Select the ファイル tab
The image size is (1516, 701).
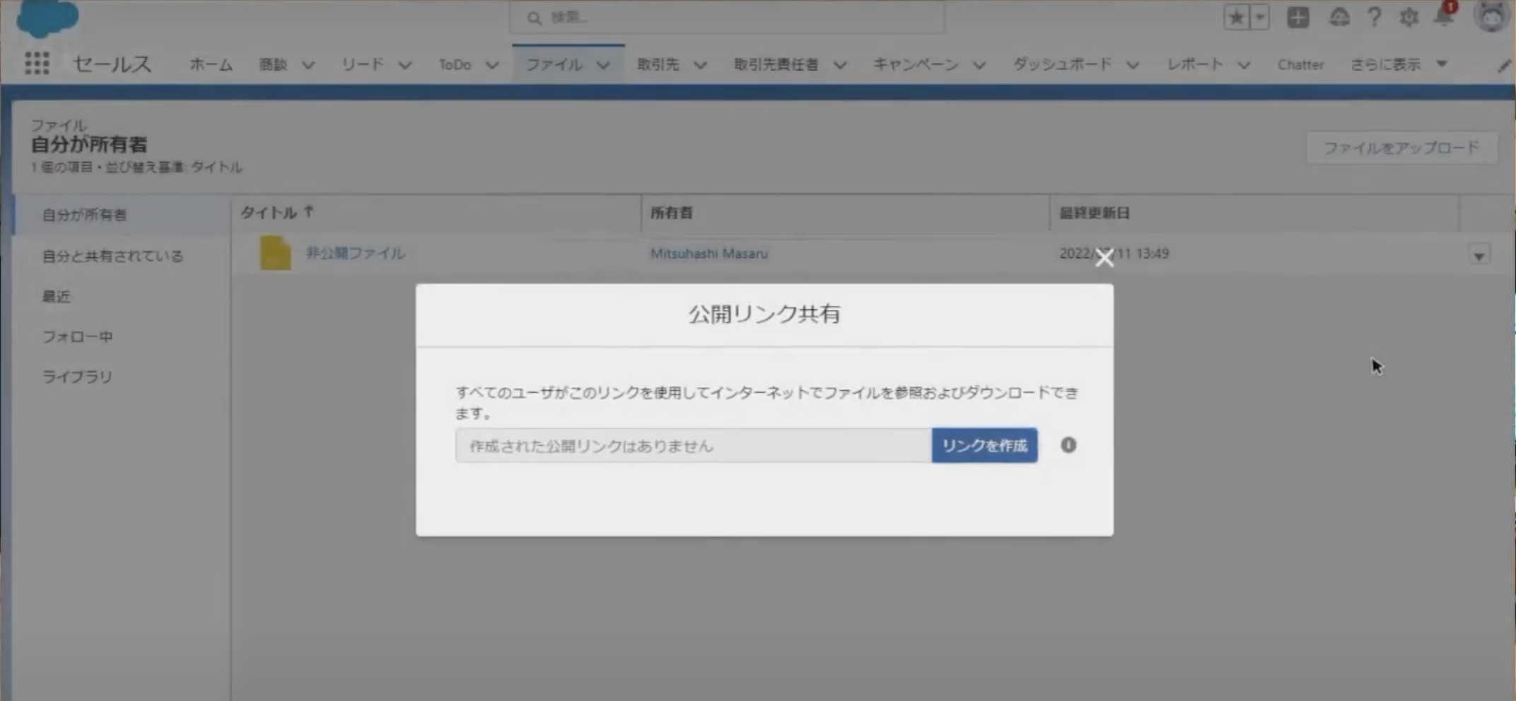554,64
